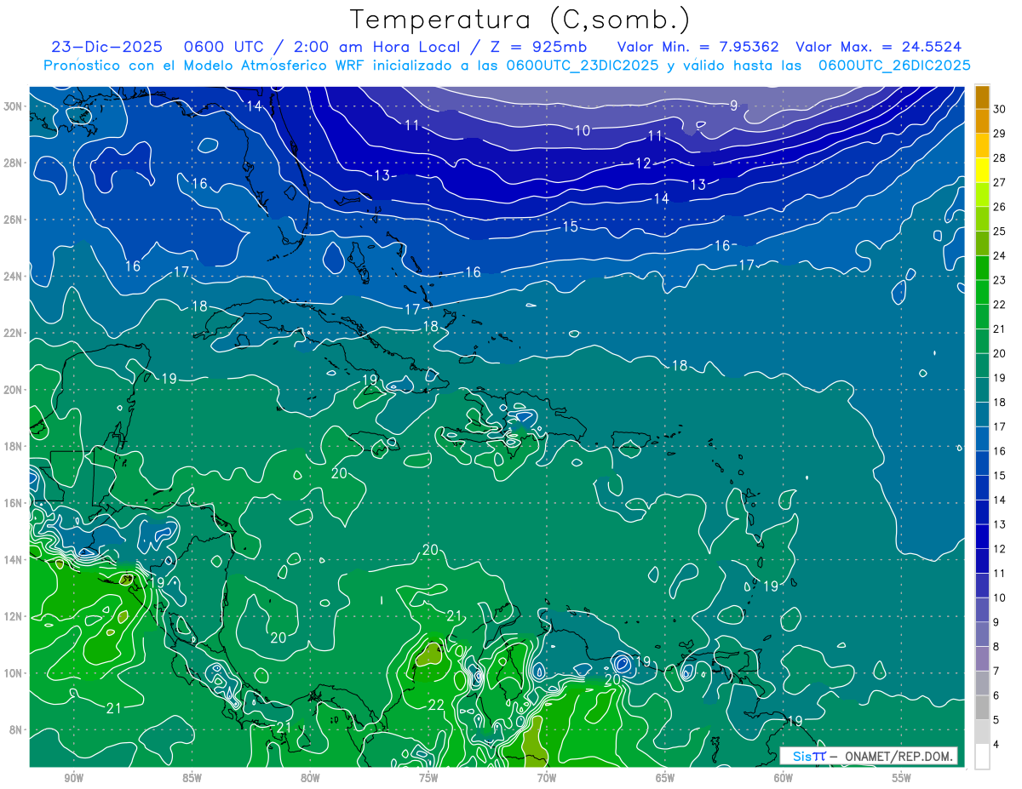Click the '60W' longitude axis label

[x=784, y=777]
